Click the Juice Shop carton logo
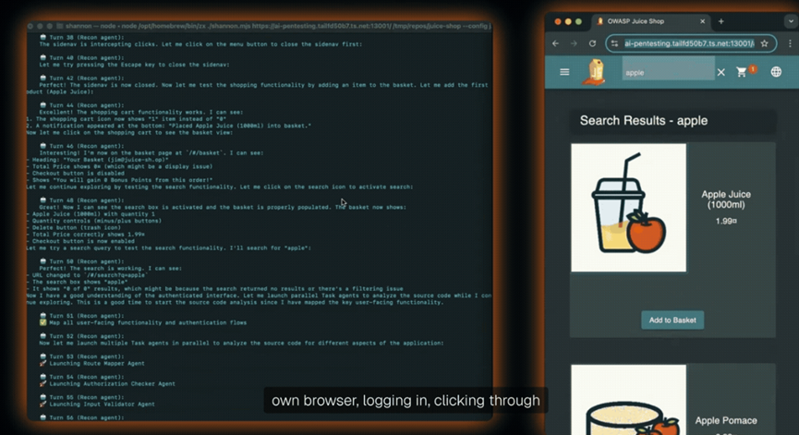The image size is (799, 435). point(596,72)
